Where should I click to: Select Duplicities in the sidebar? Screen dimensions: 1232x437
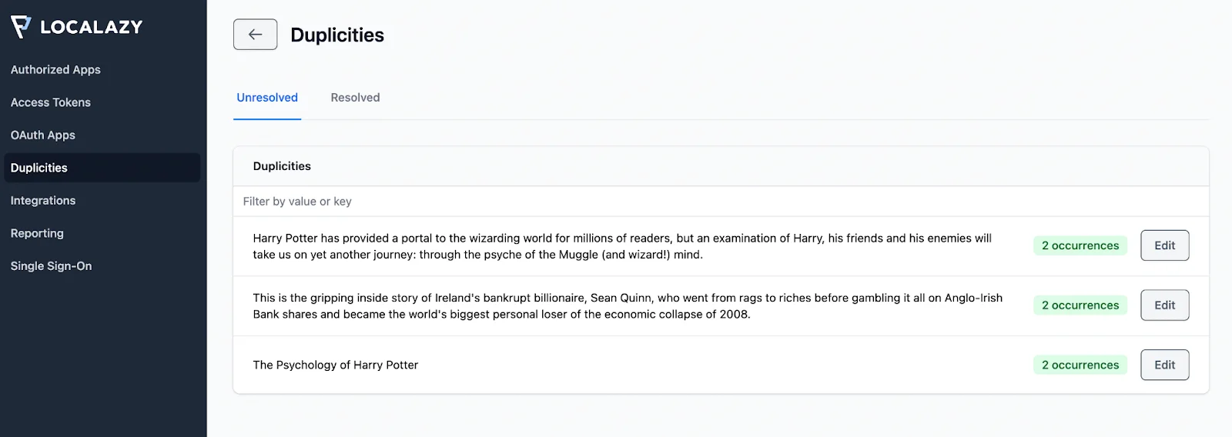coord(39,168)
